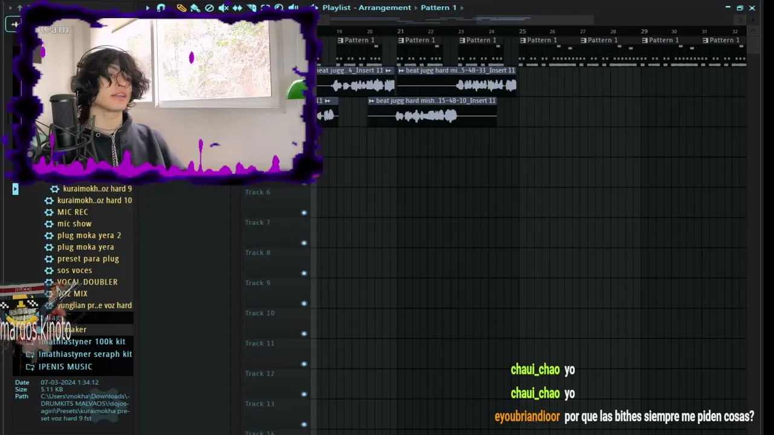This screenshot has height=435, width=774.
Task: Toggle the Track 12 mute LED
Action: [304, 394]
